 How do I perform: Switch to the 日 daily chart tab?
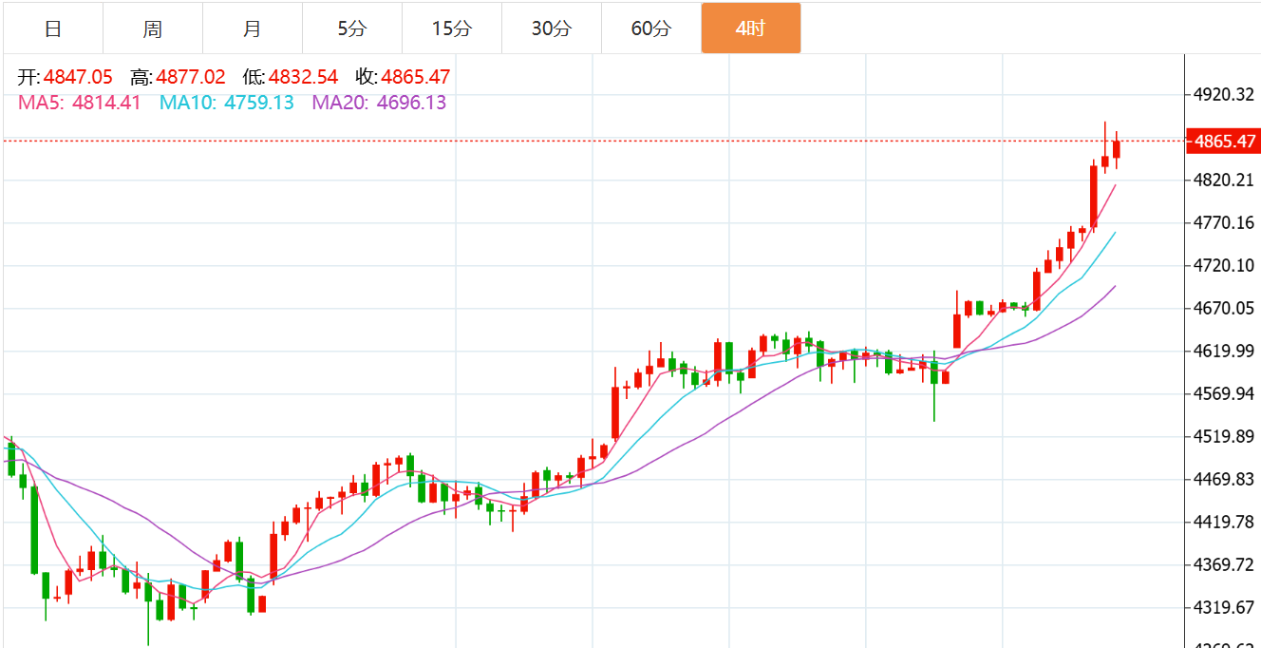[53, 29]
